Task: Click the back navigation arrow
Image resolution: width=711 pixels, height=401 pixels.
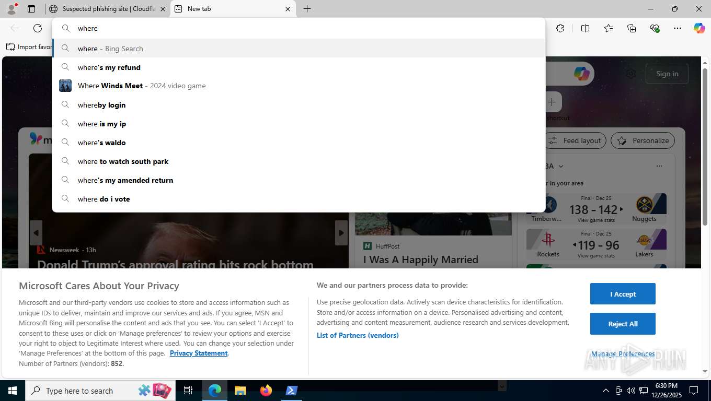Action: (x=15, y=28)
